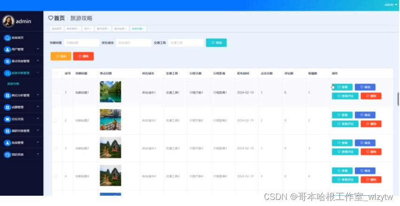Image resolution: width=400 pixels, height=206 pixels.
Task: Click the 所在城市 search input field
Action: [134, 43]
